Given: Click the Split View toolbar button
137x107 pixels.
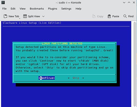Looking at the screenshot, I should click(x=32, y=16).
